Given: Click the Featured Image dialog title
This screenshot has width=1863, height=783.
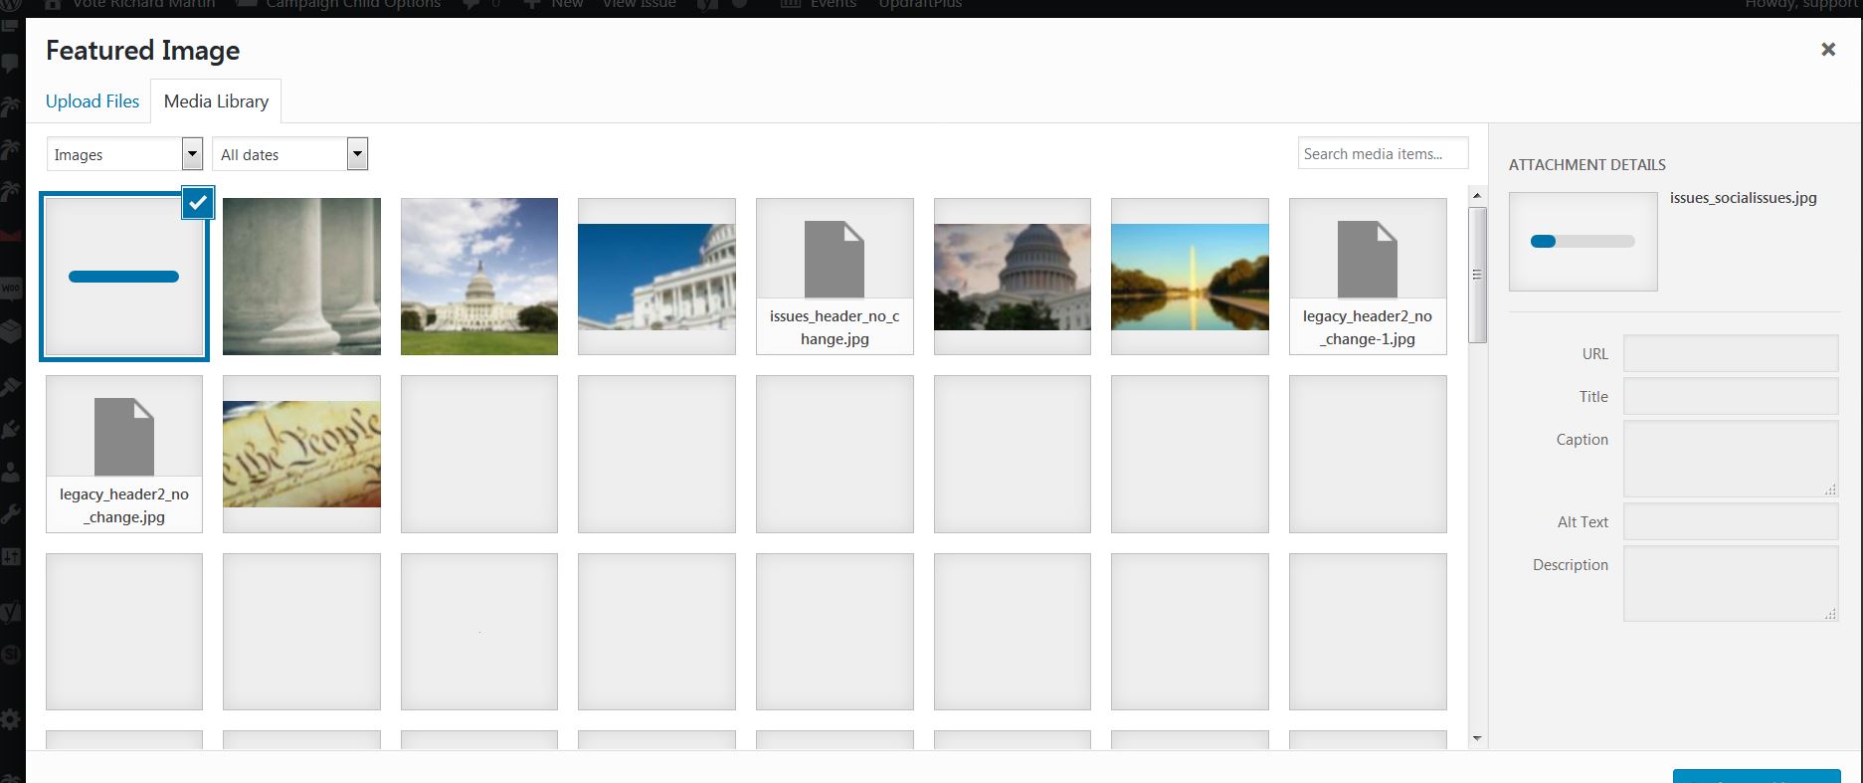Looking at the screenshot, I should [142, 51].
